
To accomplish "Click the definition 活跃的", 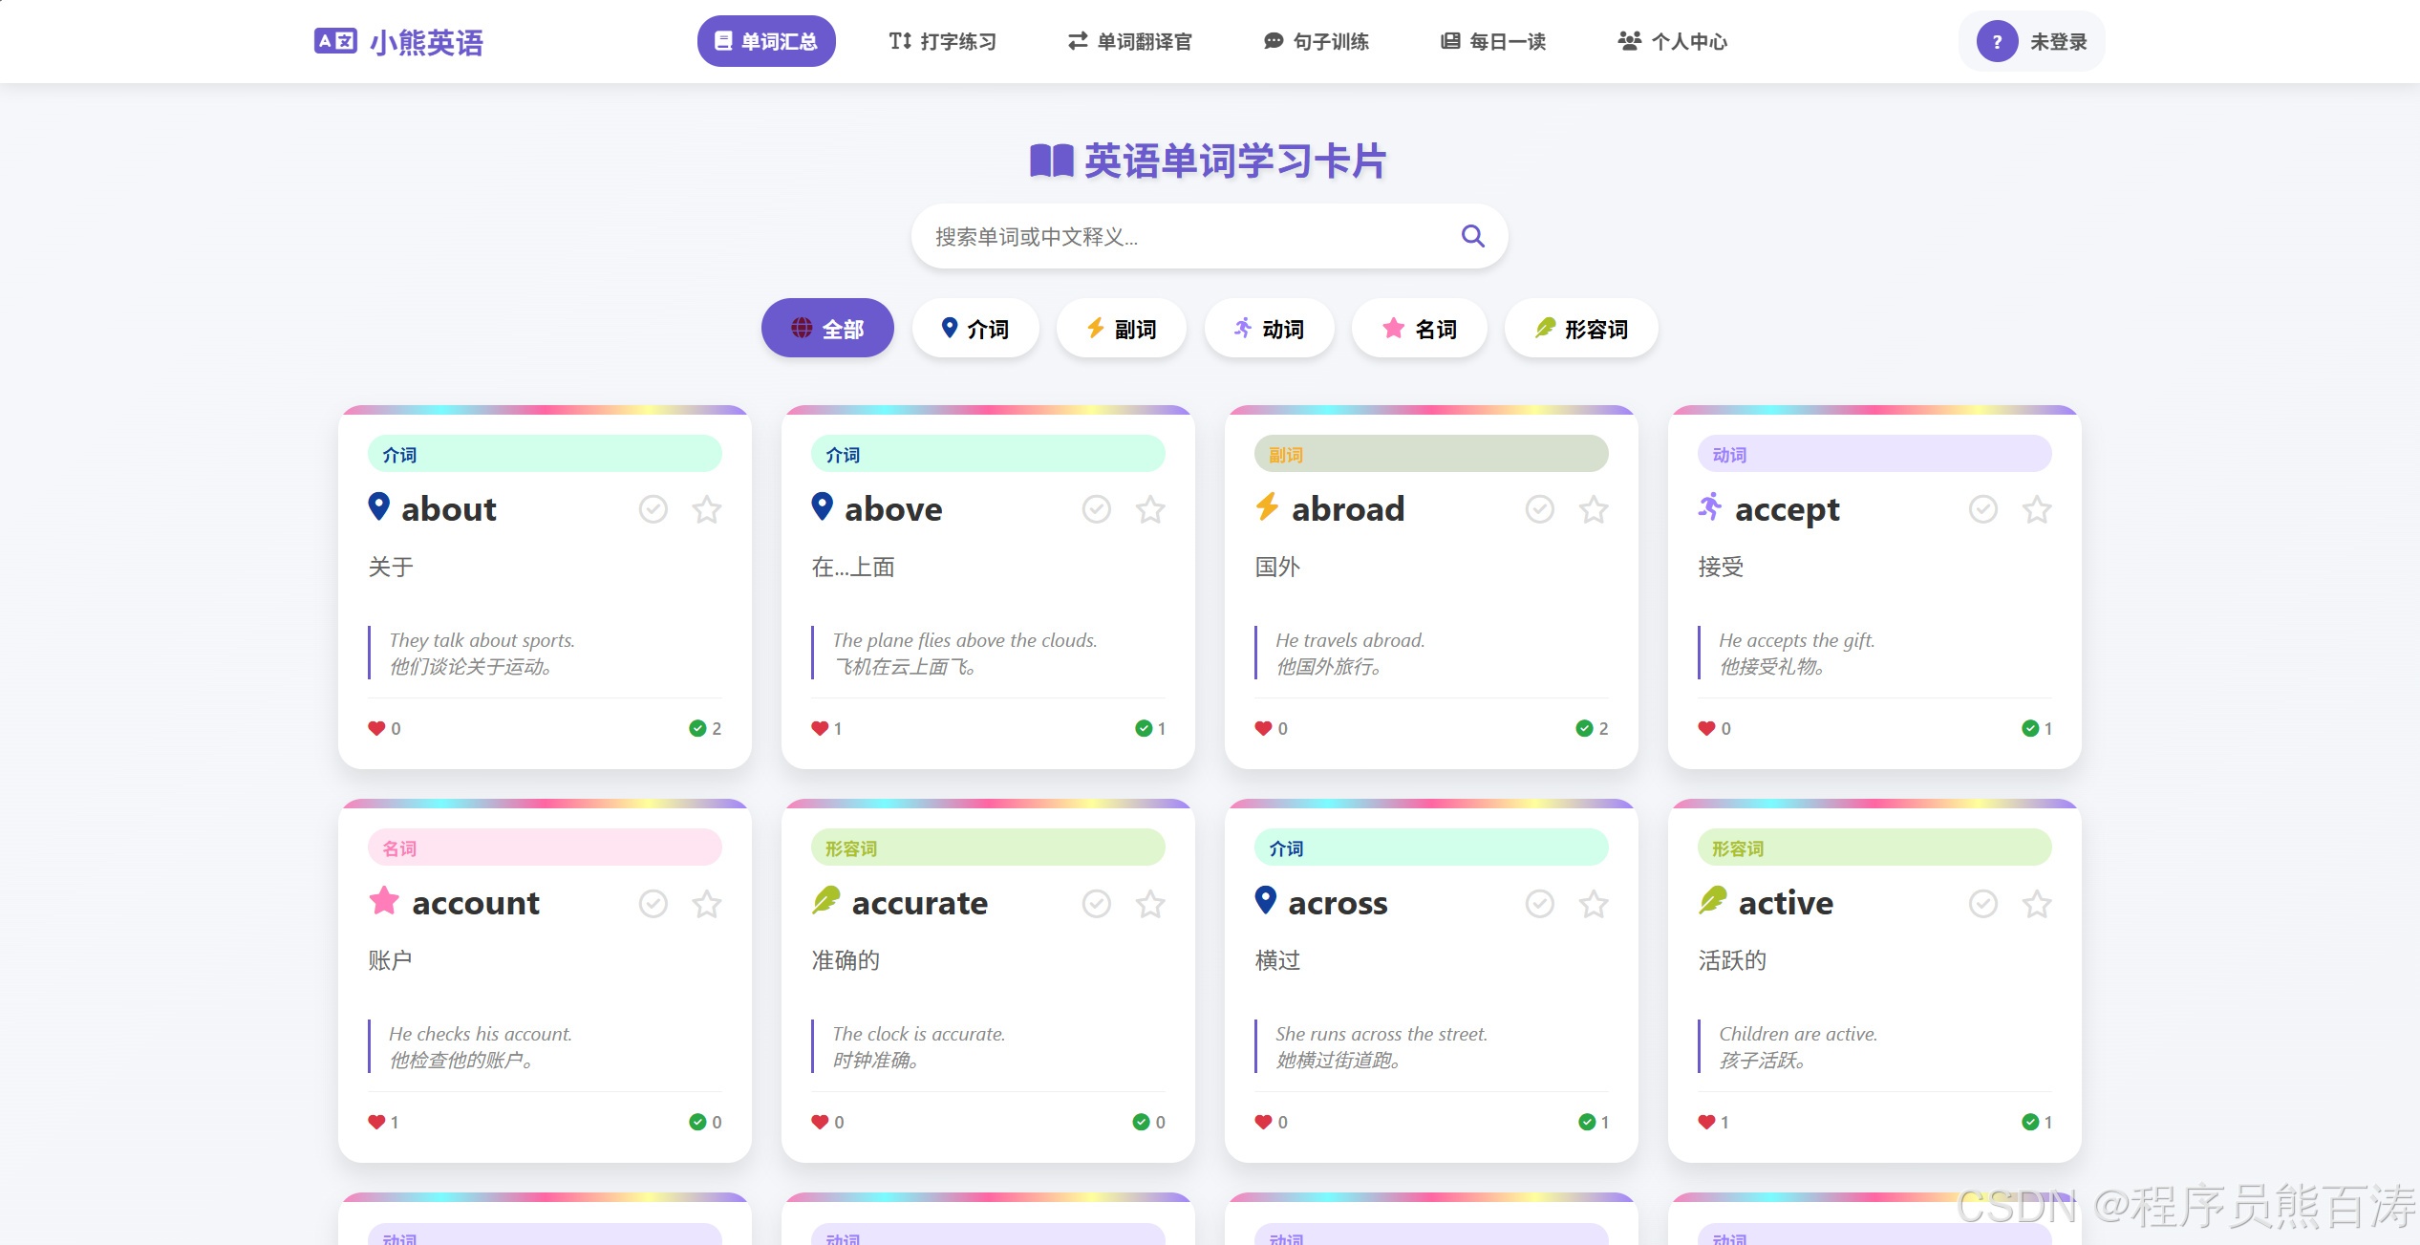I will 1732,960.
